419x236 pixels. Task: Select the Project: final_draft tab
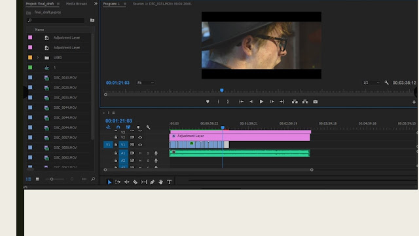40,4
